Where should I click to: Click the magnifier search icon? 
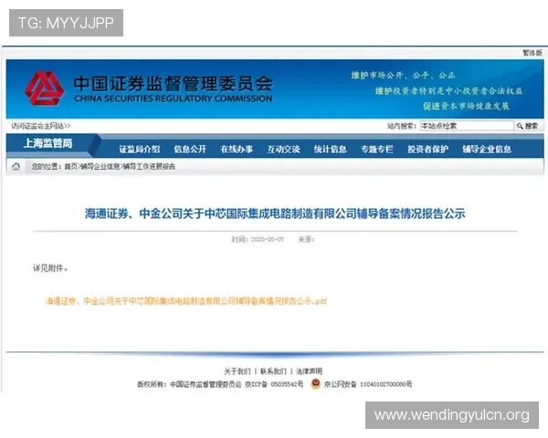click(x=520, y=126)
